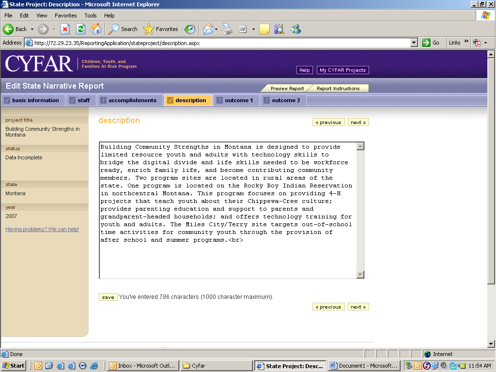496x372 pixels.
Task: Open the Cyfar folder in taskbar
Action: coord(217,366)
